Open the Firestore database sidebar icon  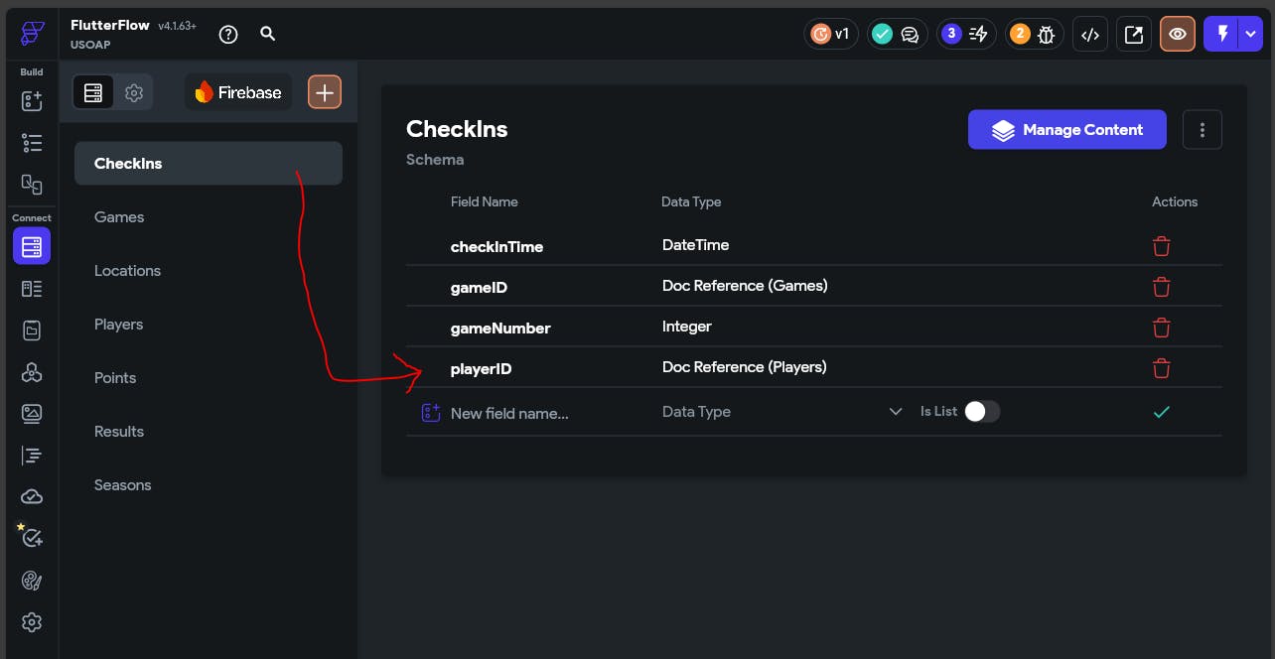(32, 245)
